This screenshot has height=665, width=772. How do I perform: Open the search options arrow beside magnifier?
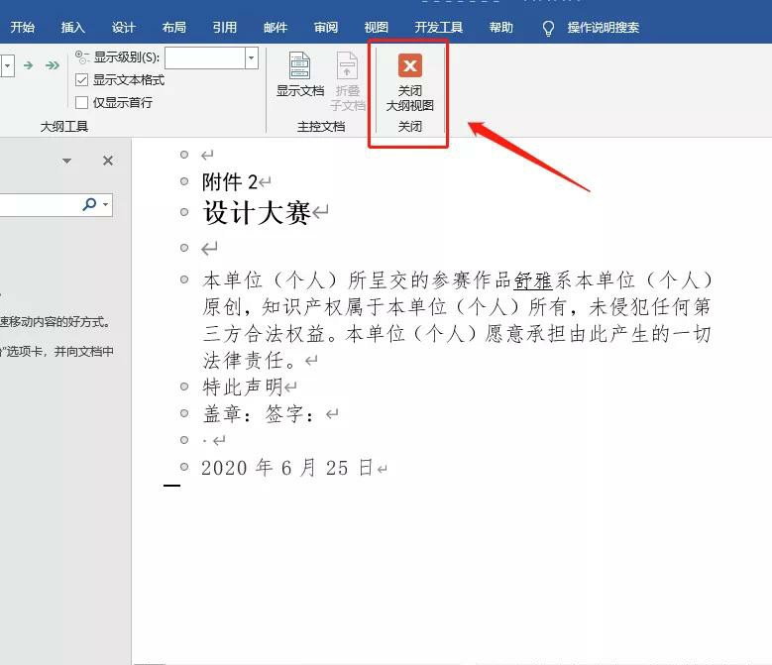point(105,204)
